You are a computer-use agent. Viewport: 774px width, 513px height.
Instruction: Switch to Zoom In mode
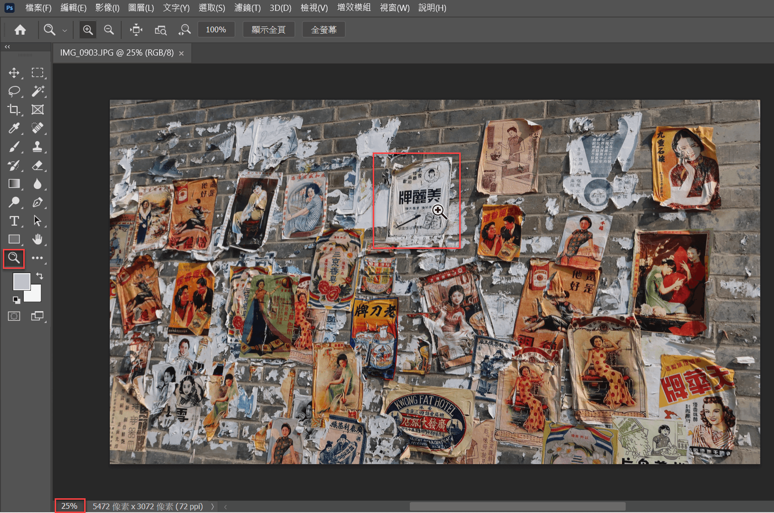tap(88, 30)
